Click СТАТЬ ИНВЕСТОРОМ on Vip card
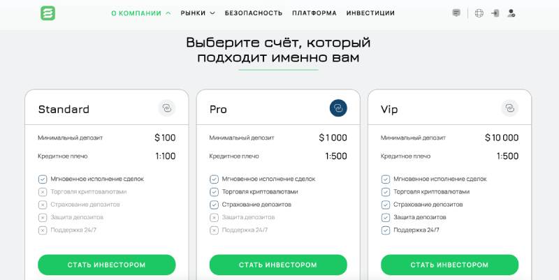 tap(449, 265)
